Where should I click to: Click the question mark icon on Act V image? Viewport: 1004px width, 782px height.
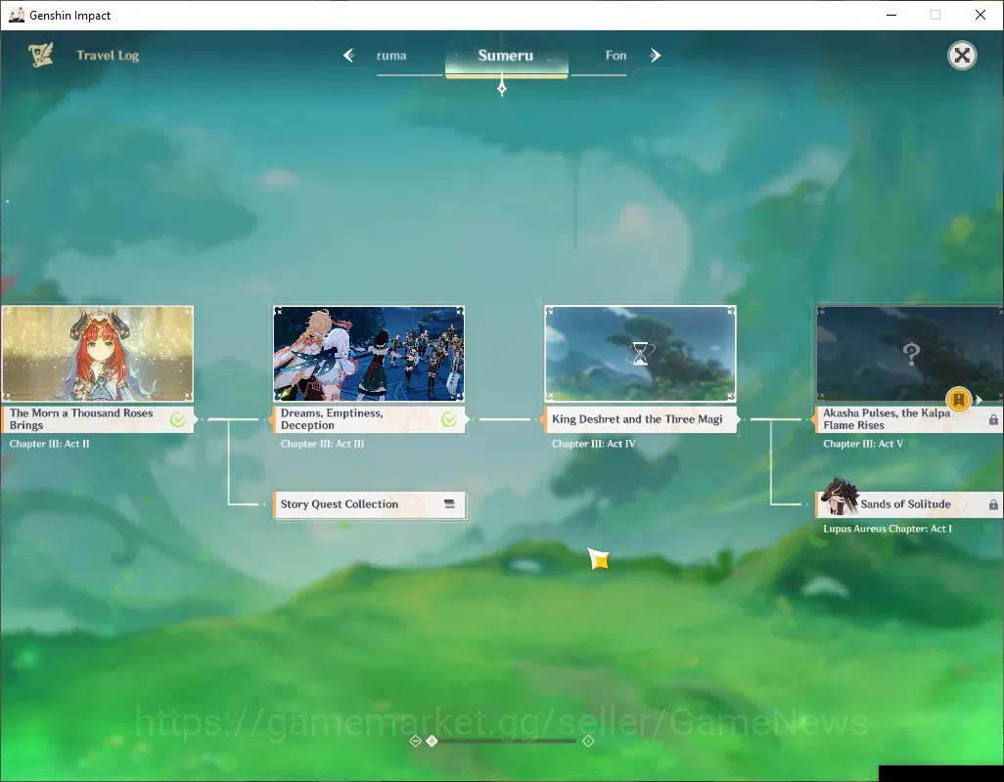click(x=911, y=354)
